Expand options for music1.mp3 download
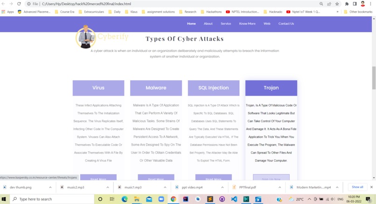The width and height of the screenshot is (376, 204). click(165, 187)
